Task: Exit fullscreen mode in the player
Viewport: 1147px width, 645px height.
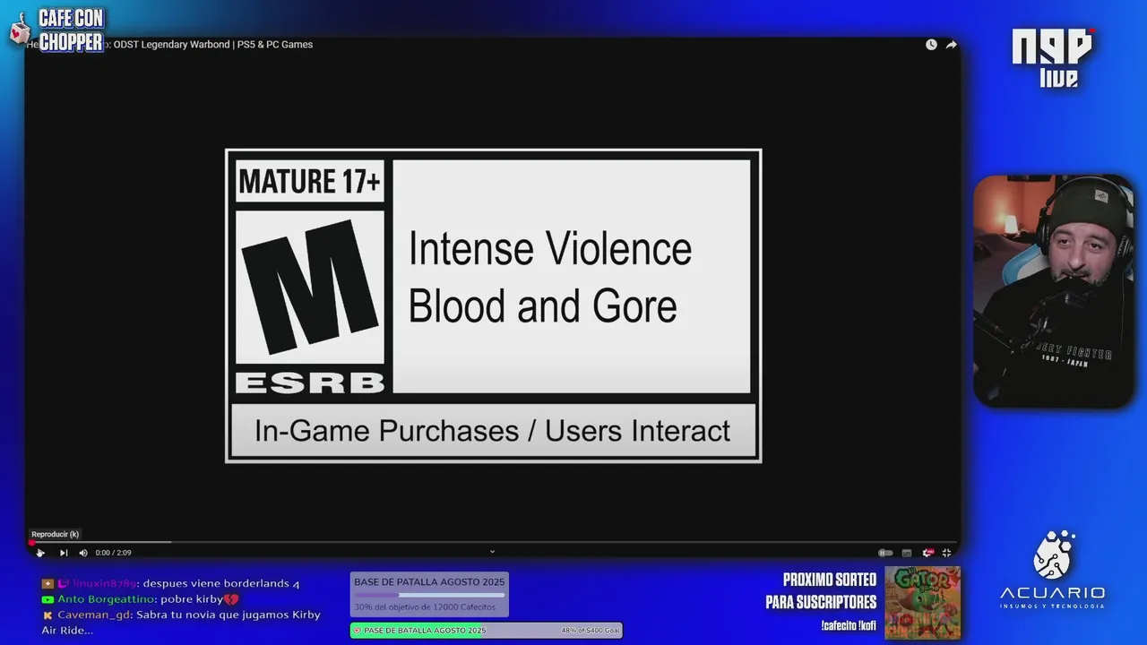Action: coord(946,553)
